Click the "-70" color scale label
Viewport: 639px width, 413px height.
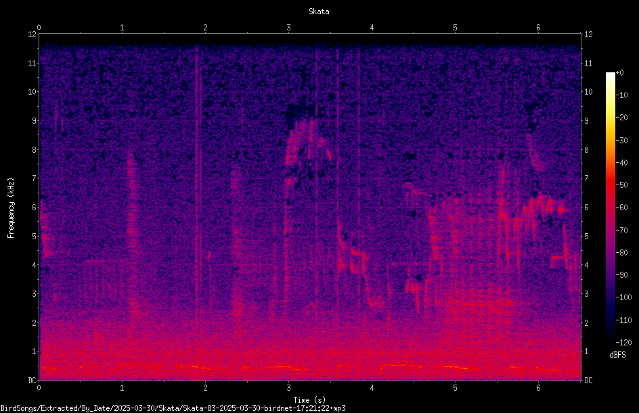621,230
